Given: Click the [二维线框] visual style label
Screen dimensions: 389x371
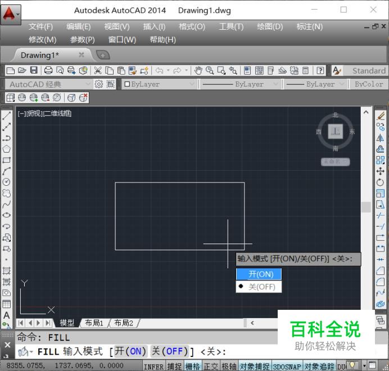Looking at the screenshot, I should (57, 114).
